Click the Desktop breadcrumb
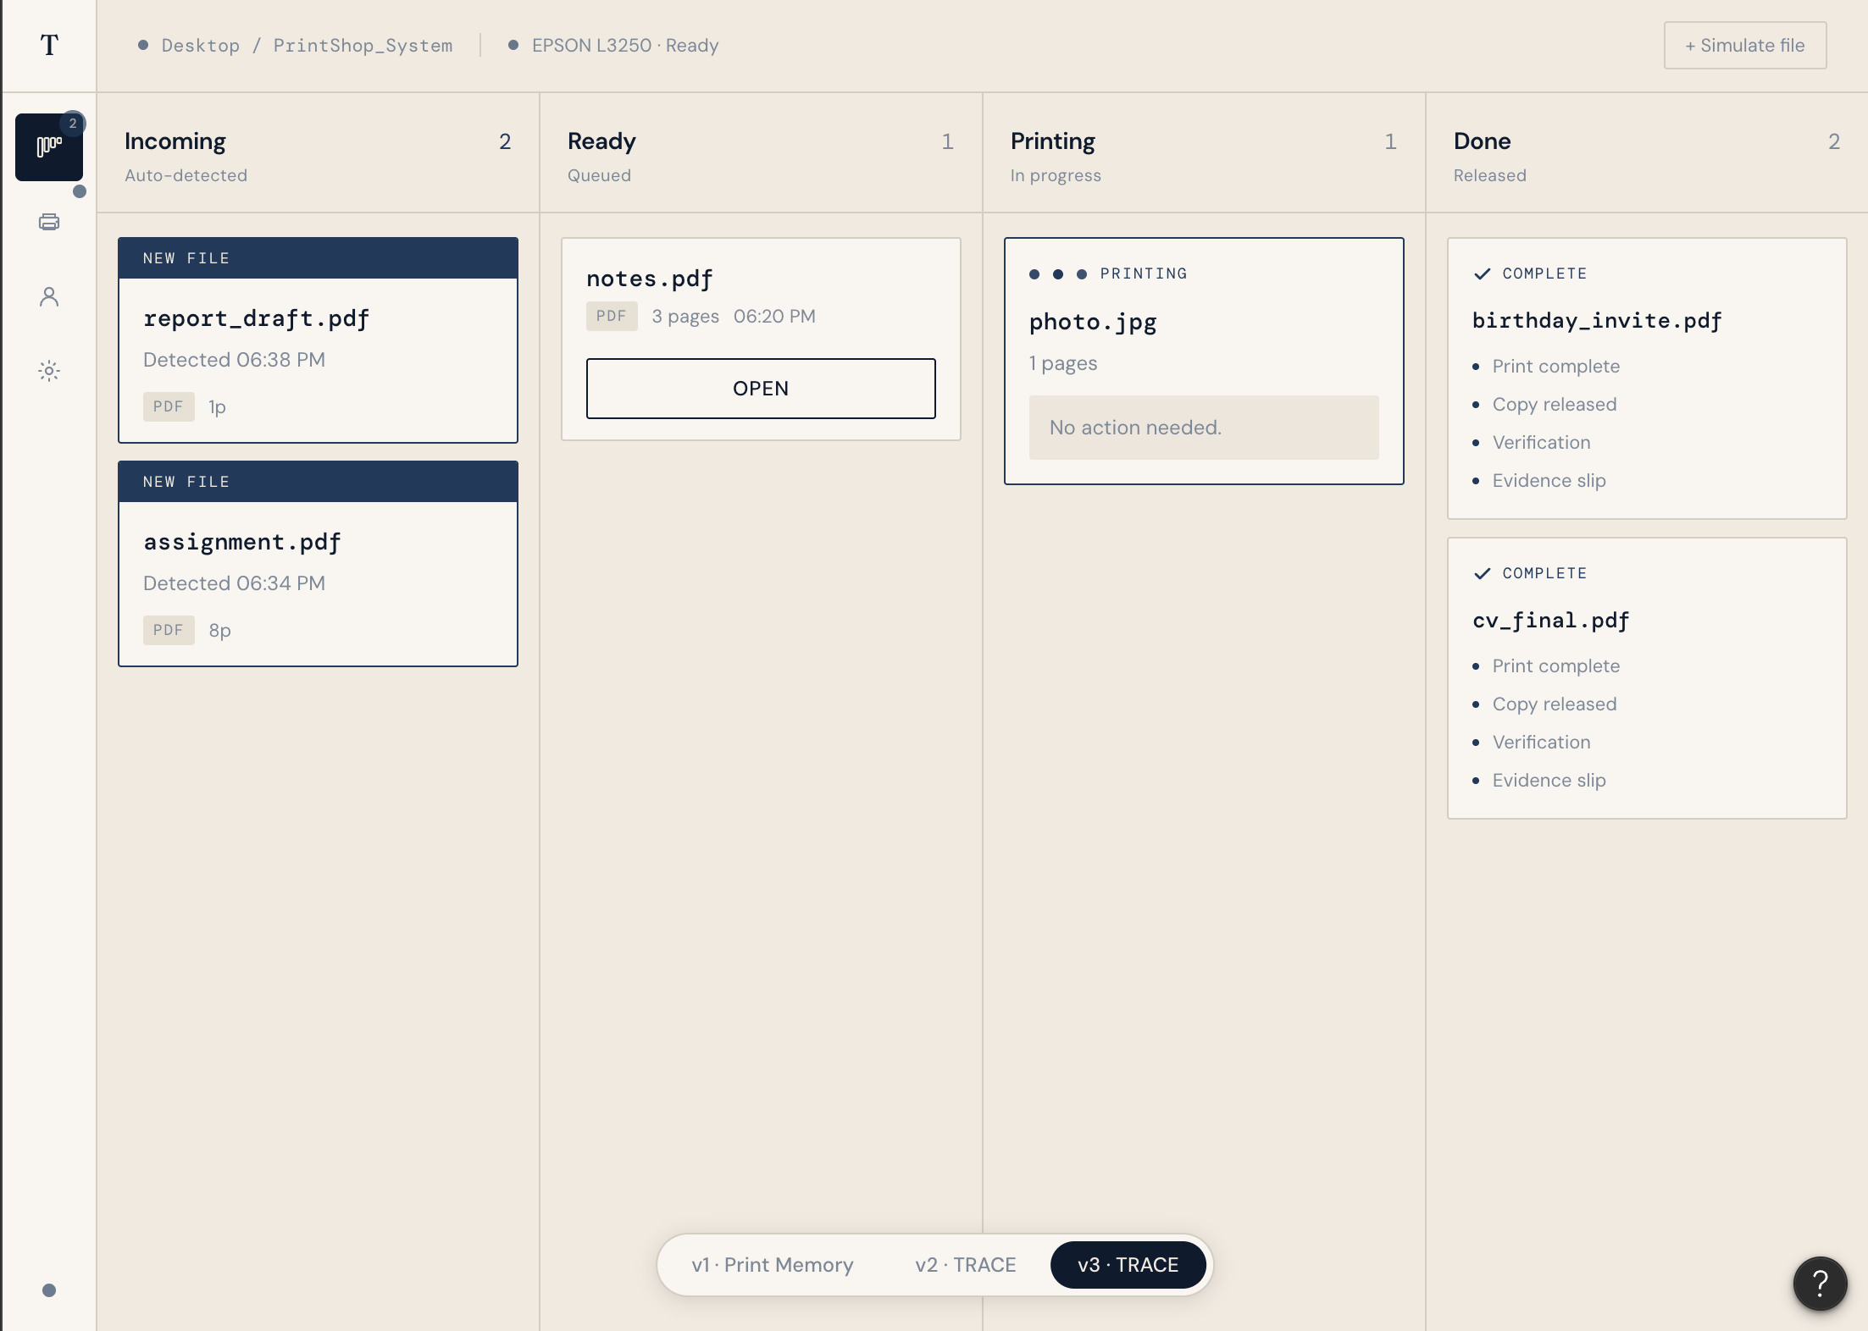1868x1331 pixels. (201, 46)
